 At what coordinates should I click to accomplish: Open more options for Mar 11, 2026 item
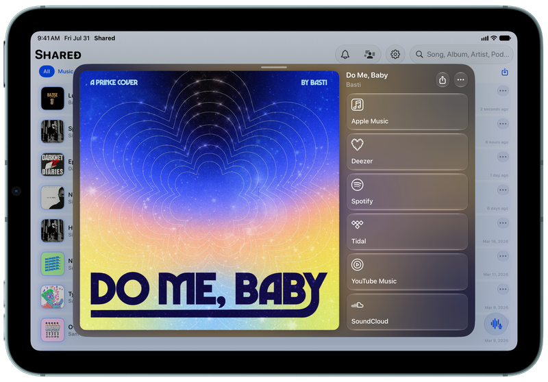click(503, 256)
